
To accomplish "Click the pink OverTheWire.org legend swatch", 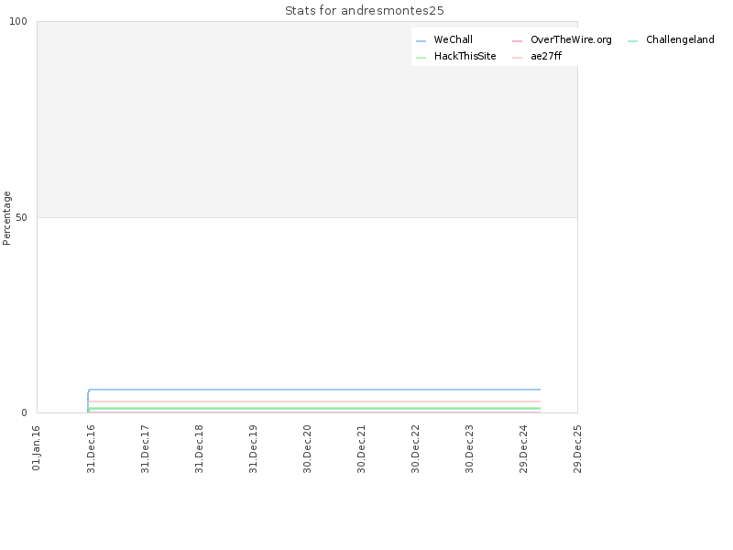I will pyautogui.click(x=517, y=41).
